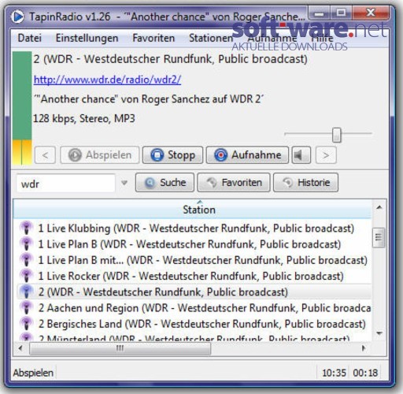Click the vertical scrollbar up arrow
This screenshot has width=403, height=394.
379,207
